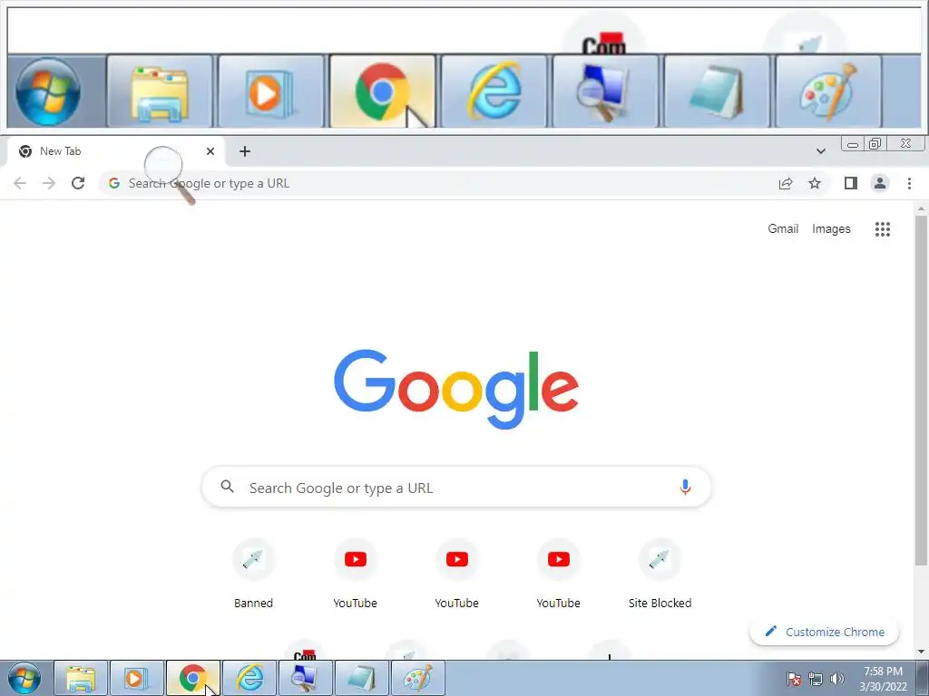Open the profile avatar menu
Image resolution: width=929 pixels, height=696 pixels.
(x=880, y=183)
